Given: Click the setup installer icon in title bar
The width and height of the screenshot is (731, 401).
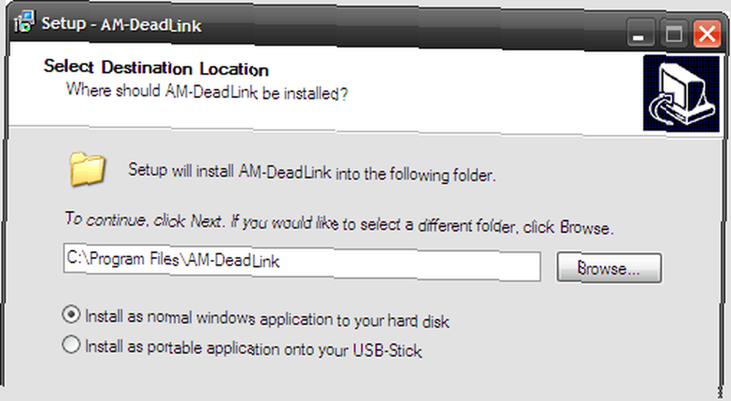Looking at the screenshot, I should [24, 22].
